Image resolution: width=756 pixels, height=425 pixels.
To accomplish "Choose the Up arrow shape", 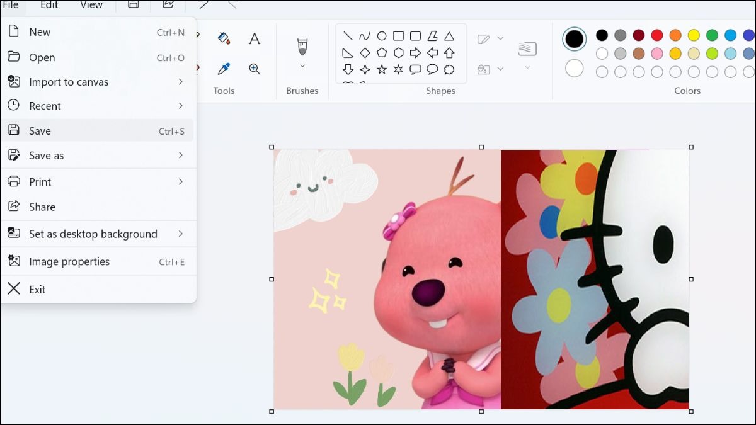I will pyautogui.click(x=449, y=53).
